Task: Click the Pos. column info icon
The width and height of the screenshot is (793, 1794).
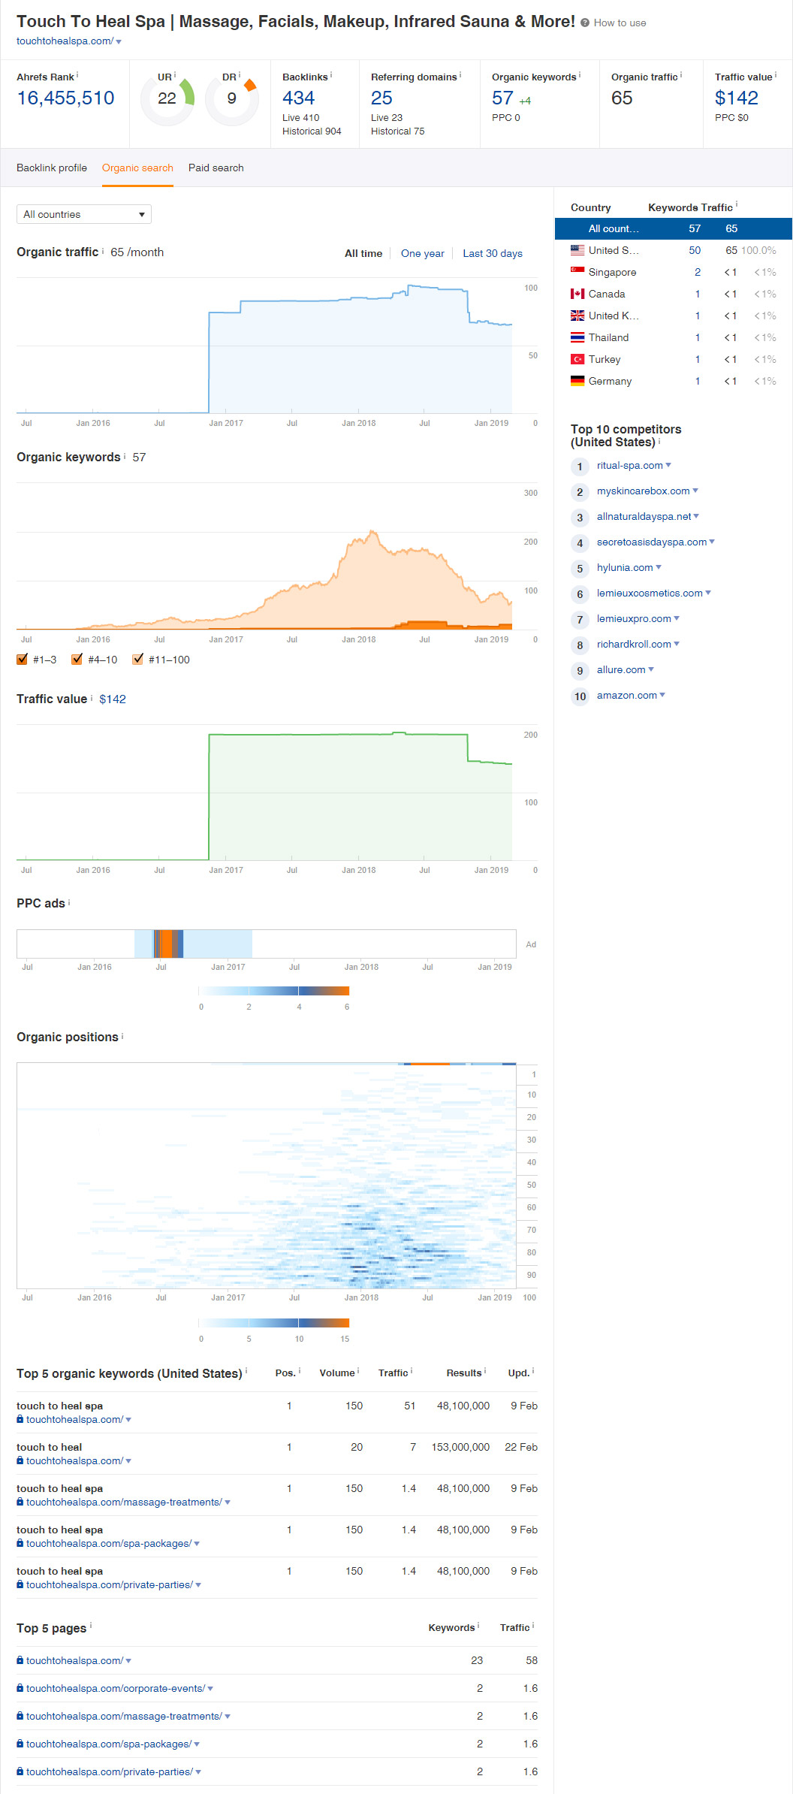Action: point(300,1371)
